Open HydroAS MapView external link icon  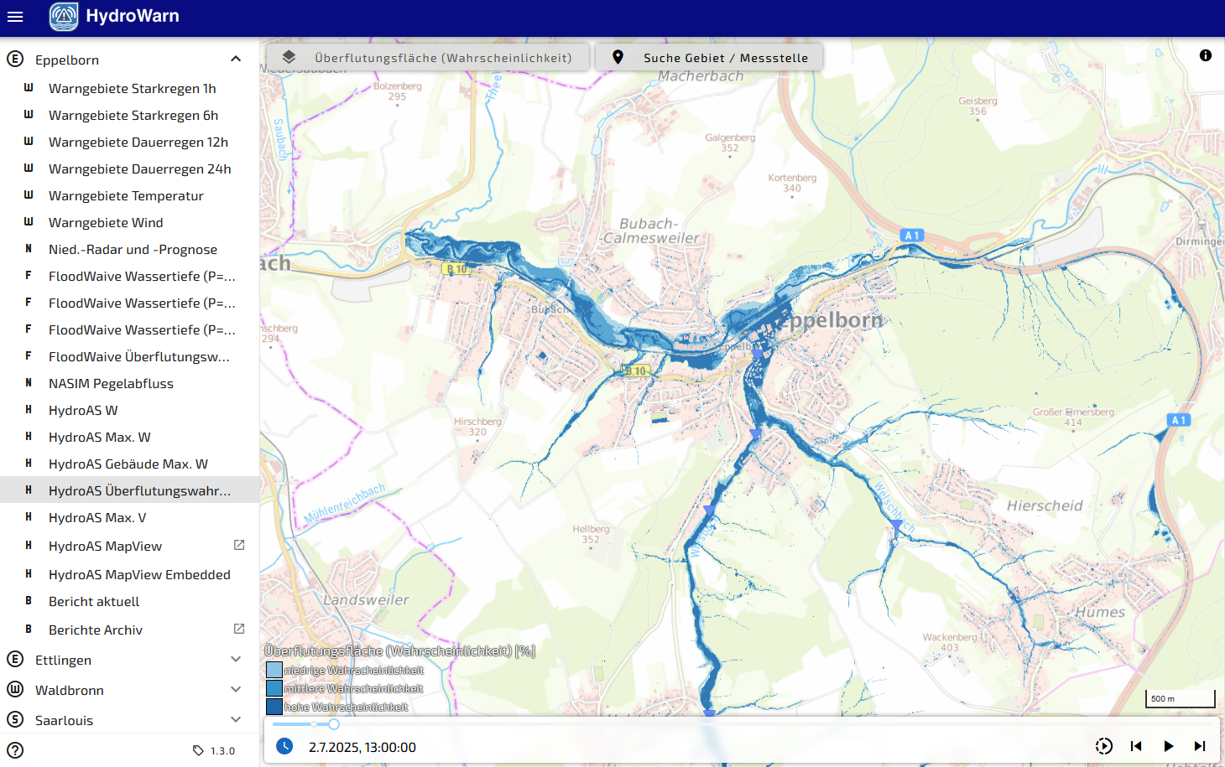(x=239, y=546)
